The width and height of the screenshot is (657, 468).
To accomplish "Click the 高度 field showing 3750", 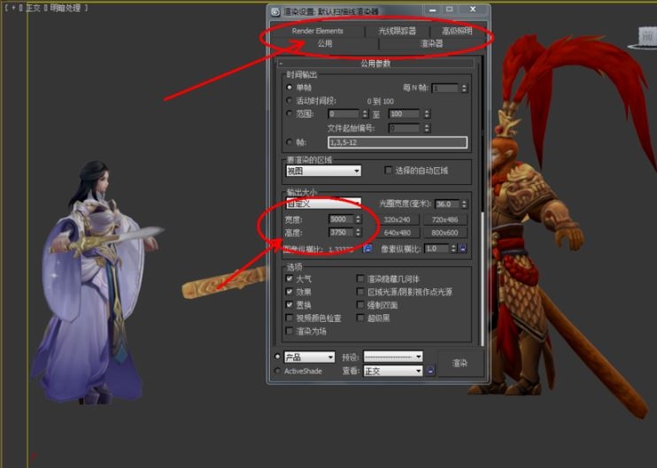I will tap(342, 232).
